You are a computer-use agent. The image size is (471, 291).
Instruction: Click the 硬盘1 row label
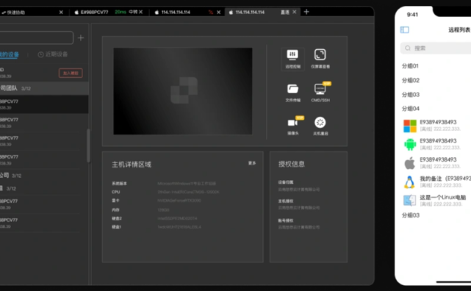click(x=117, y=227)
